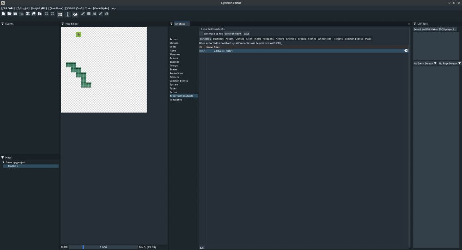The height and width of the screenshot is (250, 462).
Task: Click the Save button in Exported Constants
Action: 246,34
